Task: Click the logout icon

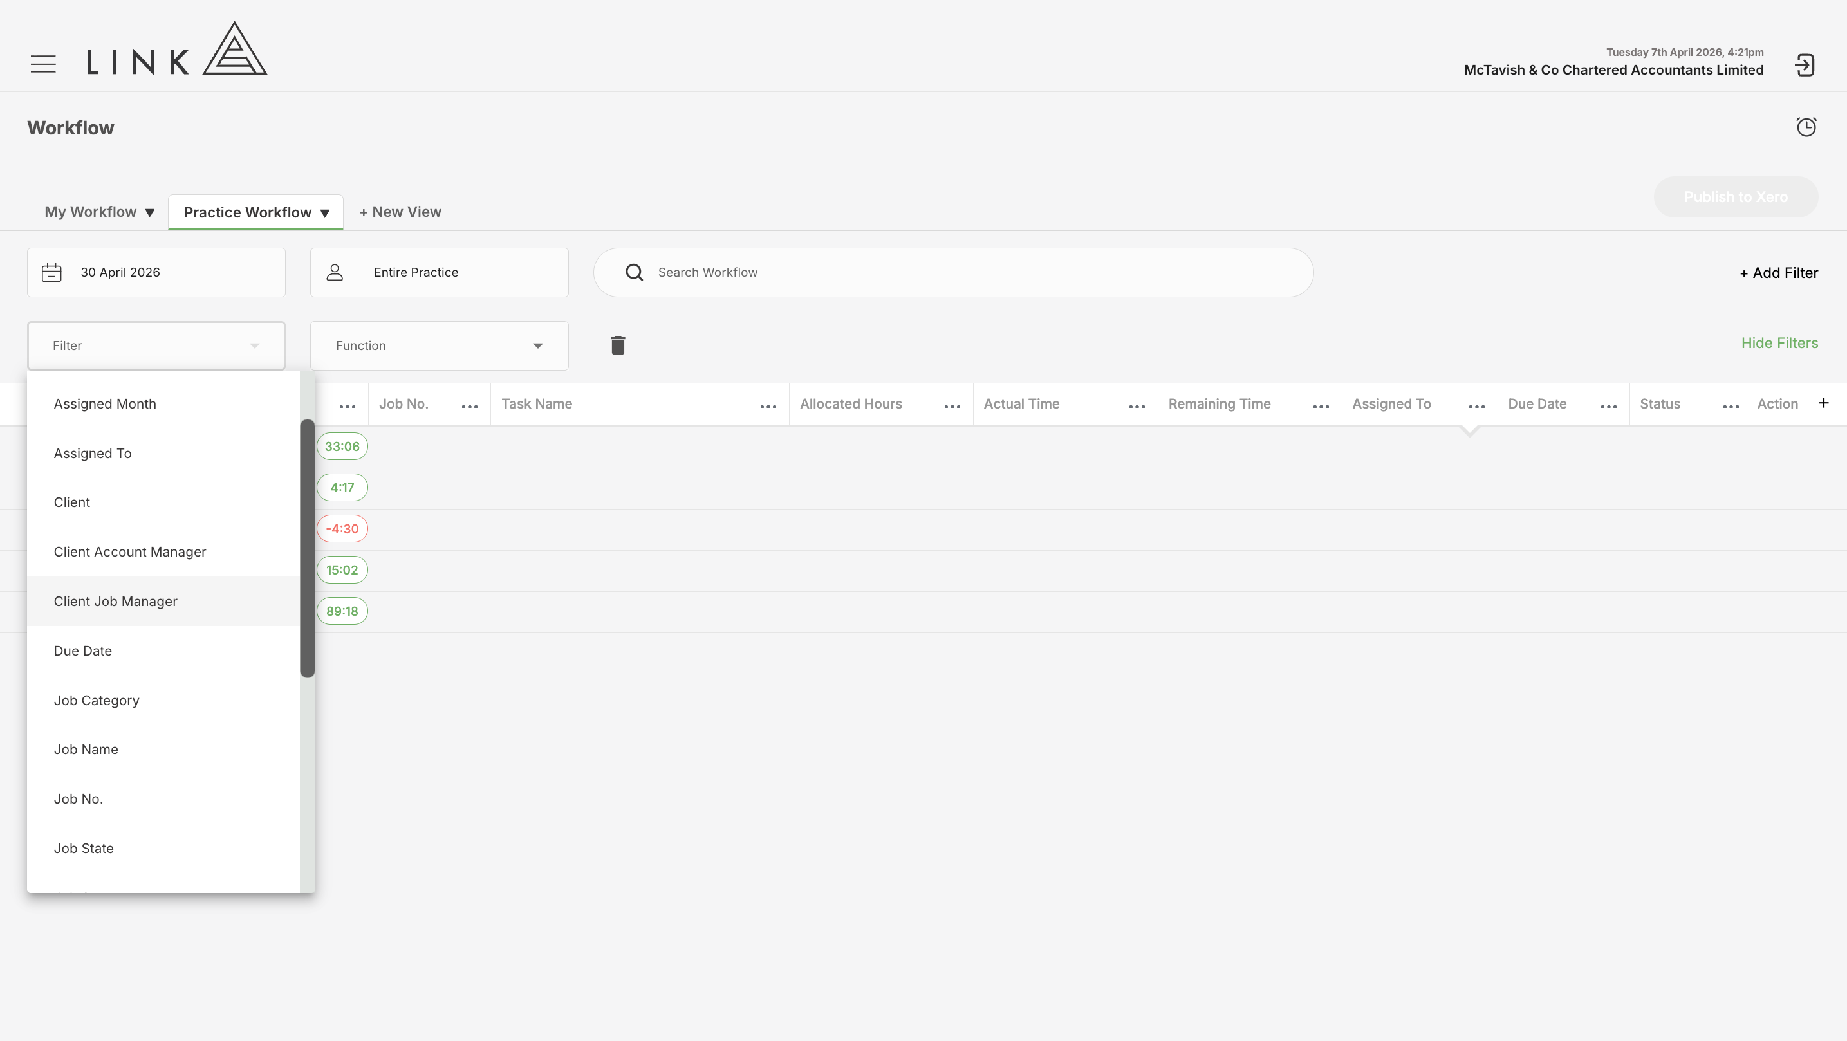Action: (x=1805, y=65)
